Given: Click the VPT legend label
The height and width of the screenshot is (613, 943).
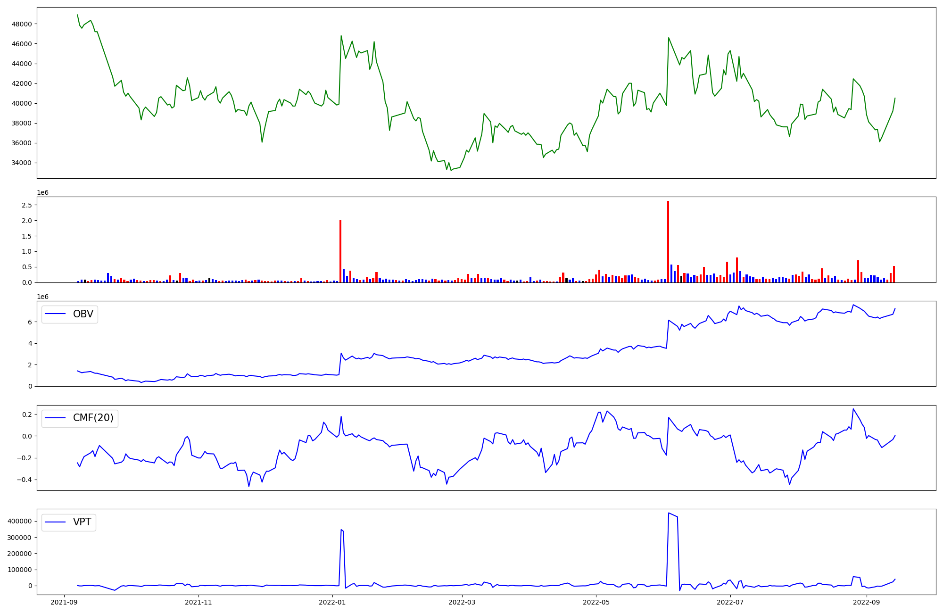Looking at the screenshot, I should (x=82, y=522).
